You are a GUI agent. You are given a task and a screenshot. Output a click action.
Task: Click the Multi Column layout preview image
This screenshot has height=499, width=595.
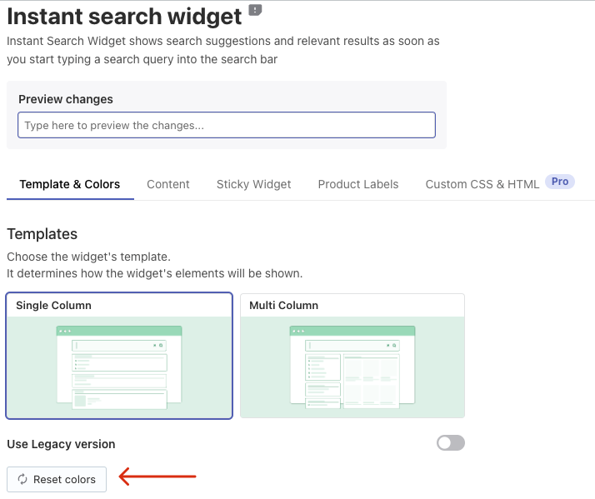pyautogui.click(x=352, y=367)
